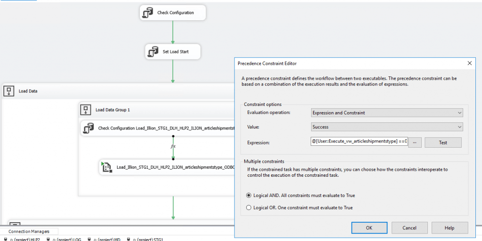This screenshot has width=482, height=241.
Task: Open Help for the constraint editor
Action: 450,228
